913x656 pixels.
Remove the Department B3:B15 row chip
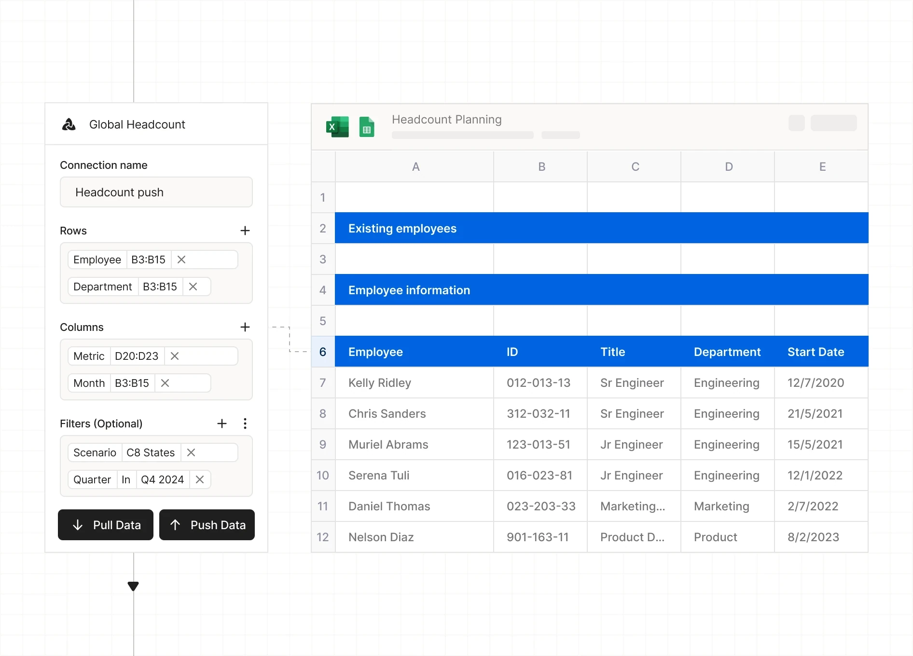pos(193,287)
